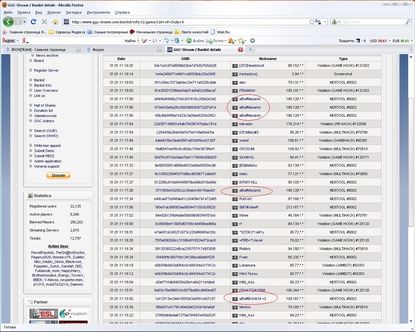Expand the Почта mail dropdown arrow
415x332 pixels.
click(x=225, y=41)
